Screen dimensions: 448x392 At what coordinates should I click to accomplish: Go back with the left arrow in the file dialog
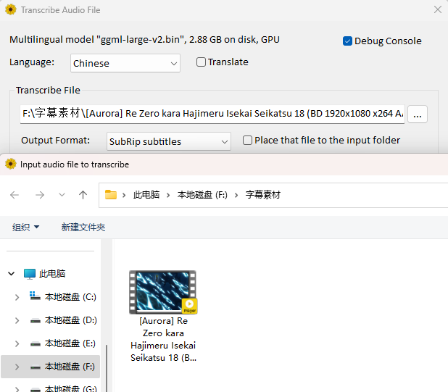(14, 195)
